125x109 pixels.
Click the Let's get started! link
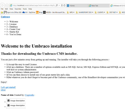8,87
